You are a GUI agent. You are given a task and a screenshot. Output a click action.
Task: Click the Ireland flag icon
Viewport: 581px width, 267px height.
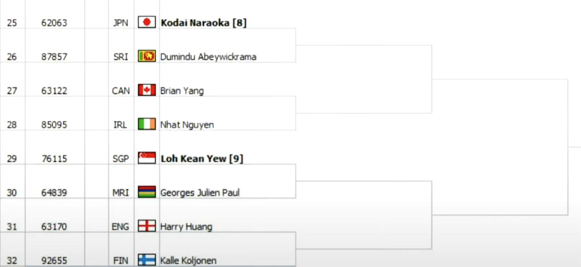[x=147, y=124]
